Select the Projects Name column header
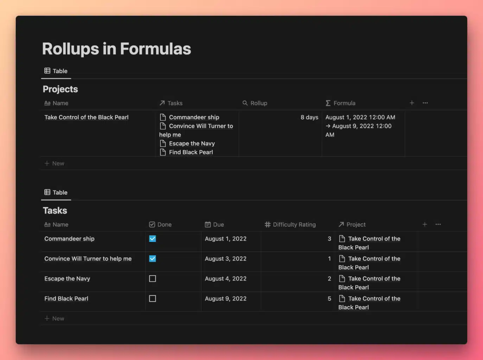 click(56, 103)
